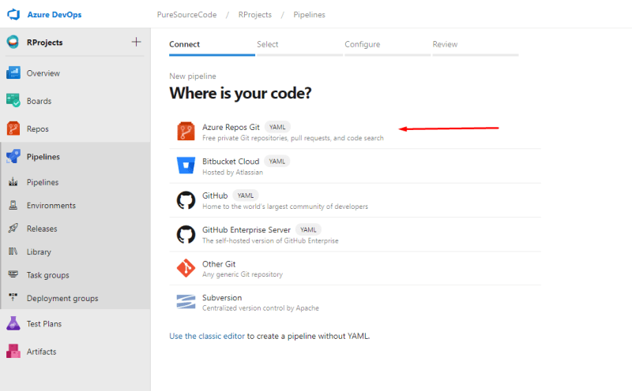Select Bitbucket Cloud source option

tap(355, 166)
